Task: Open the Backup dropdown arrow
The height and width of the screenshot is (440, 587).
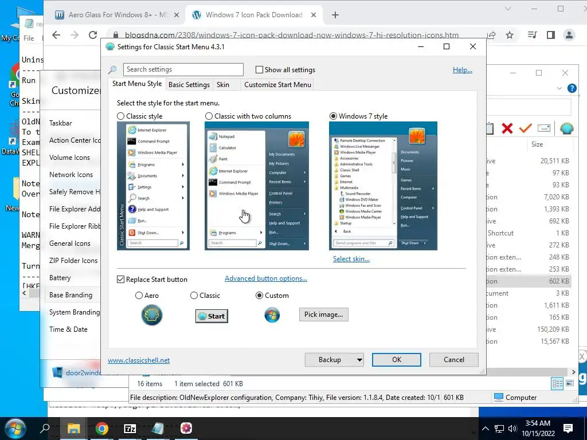Action: click(x=359, y=360)
